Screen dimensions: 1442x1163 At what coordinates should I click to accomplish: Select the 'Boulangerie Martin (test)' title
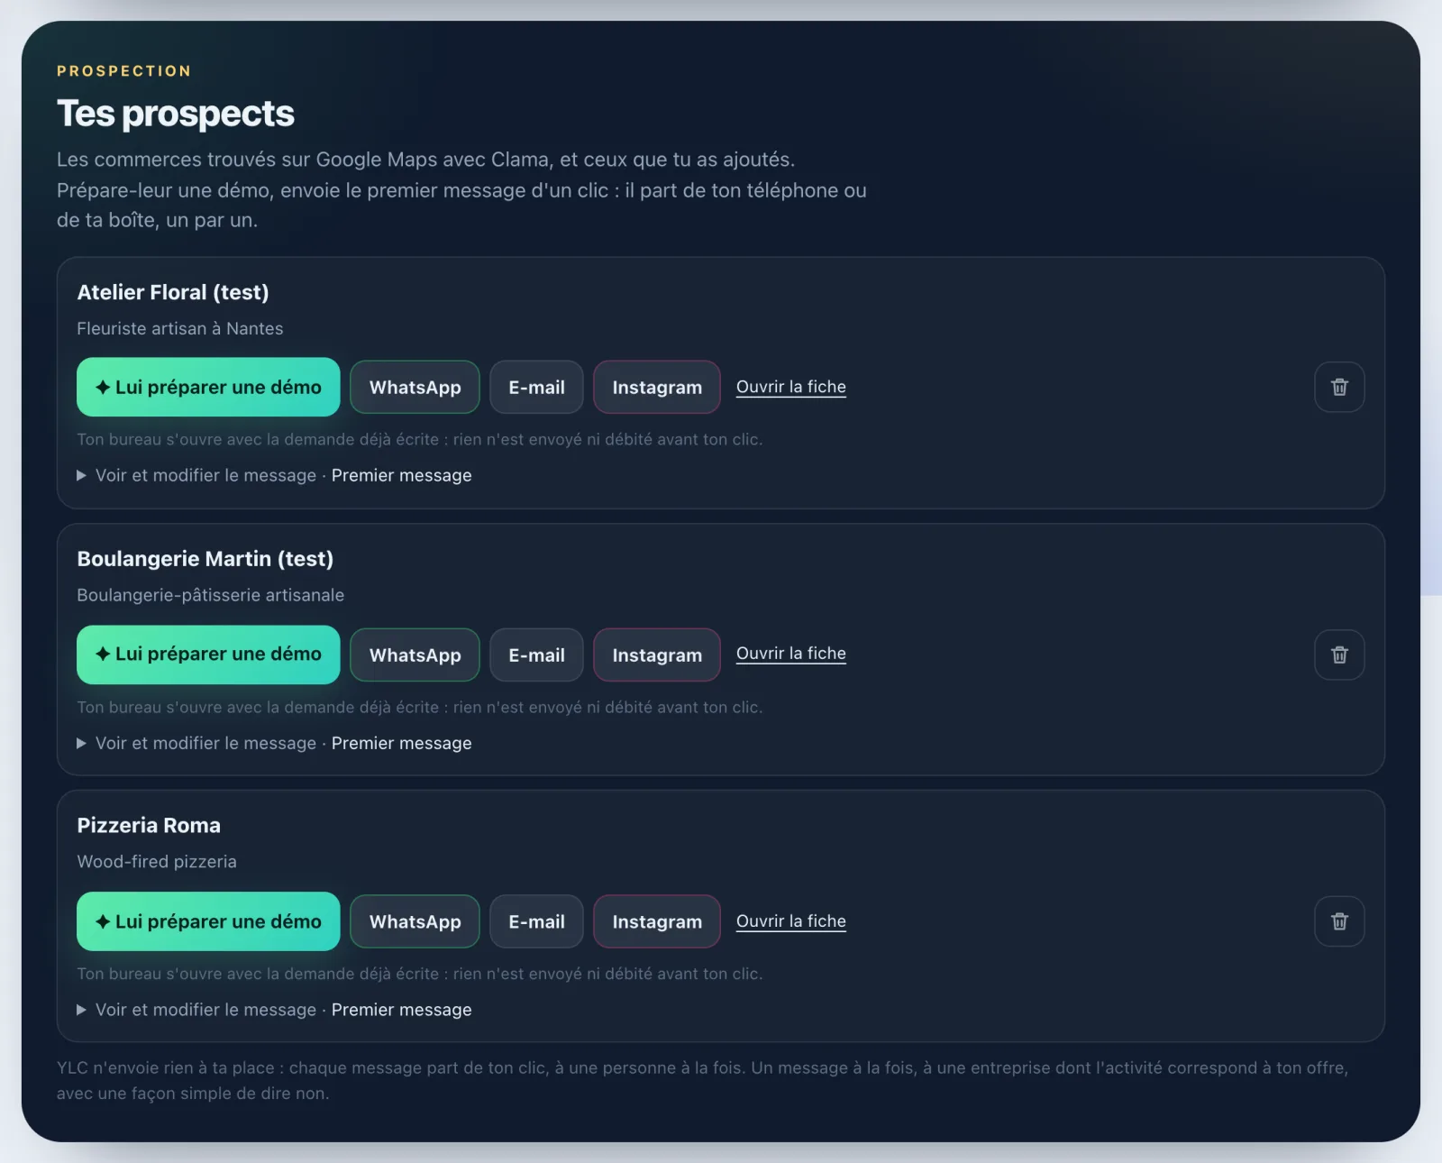pos(205,559)
